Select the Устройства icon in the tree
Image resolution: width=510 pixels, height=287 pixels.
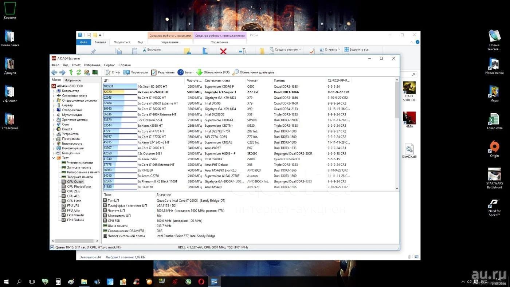pos(59,134)
